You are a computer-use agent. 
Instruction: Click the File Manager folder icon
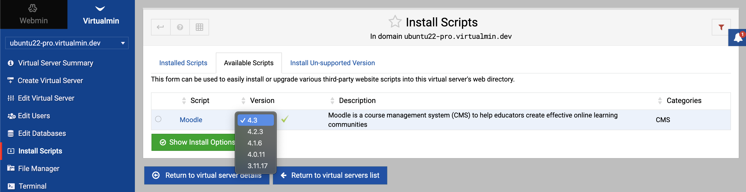(x=11, y=168)
